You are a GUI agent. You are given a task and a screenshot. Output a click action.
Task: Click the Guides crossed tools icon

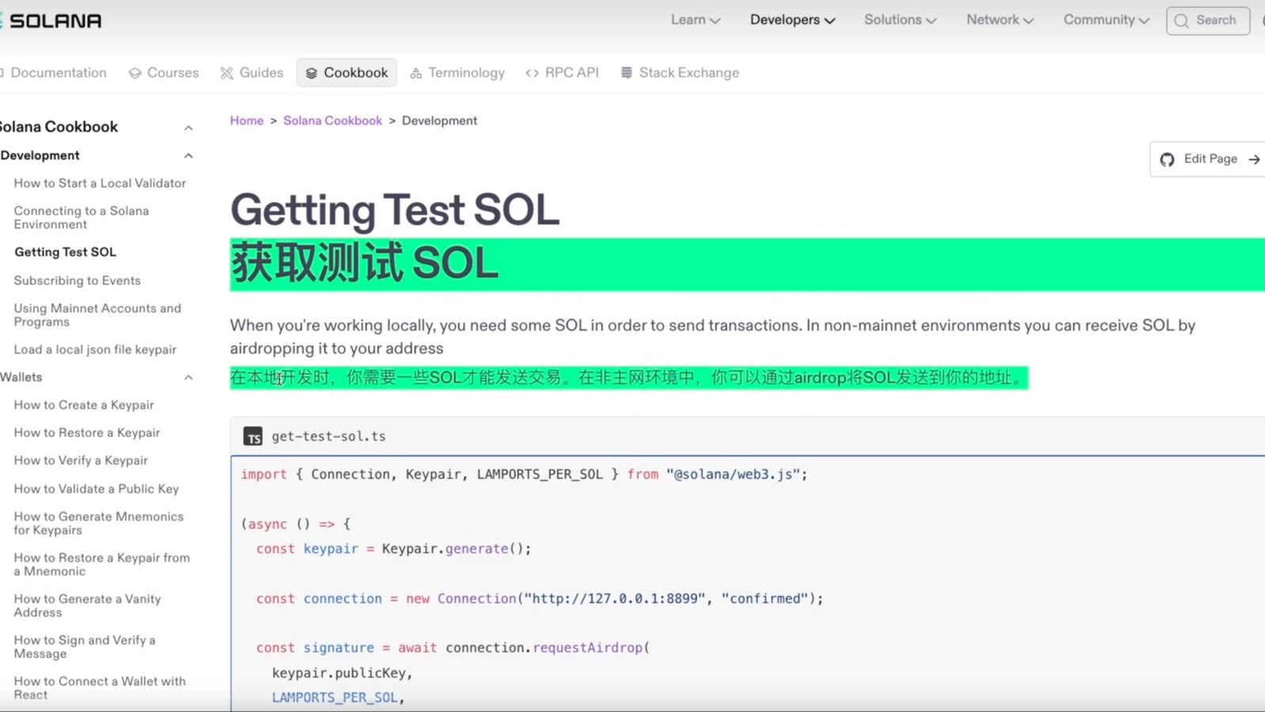click(x=227, y=74)
